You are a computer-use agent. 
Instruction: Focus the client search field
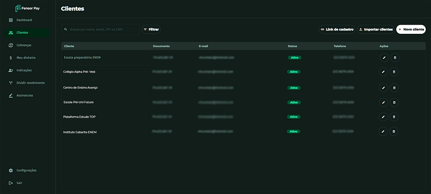pyautogui.click(x=100, y=29)
